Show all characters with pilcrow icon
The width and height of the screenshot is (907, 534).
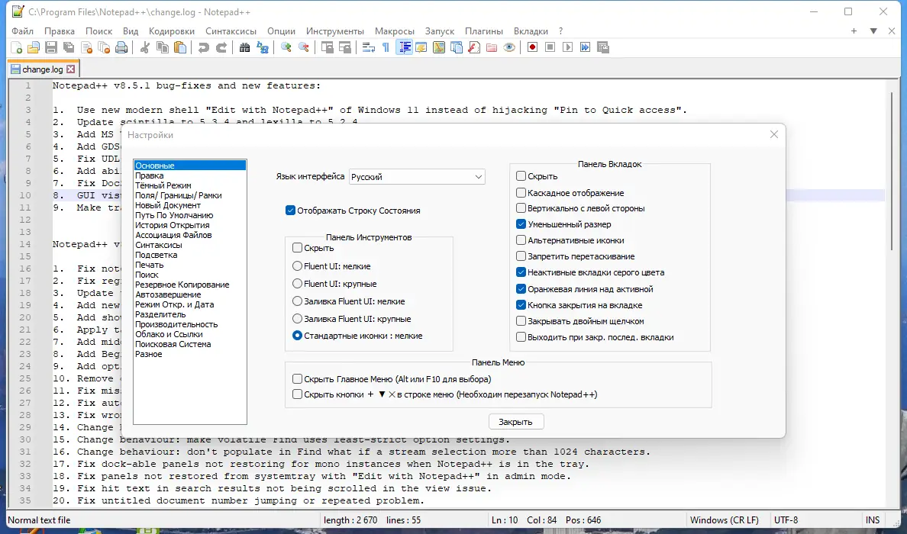[386, 47]
